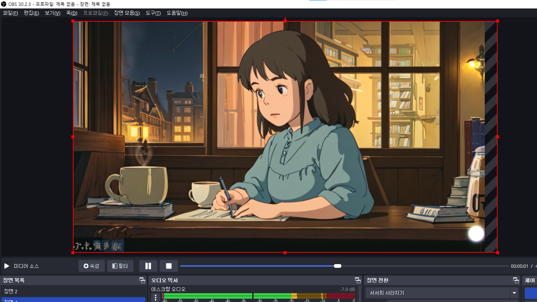The width and height of the screenshot is (537, 302).
Task: Undock the 장면 목록 panel with its icon
Action: point(142,280)
